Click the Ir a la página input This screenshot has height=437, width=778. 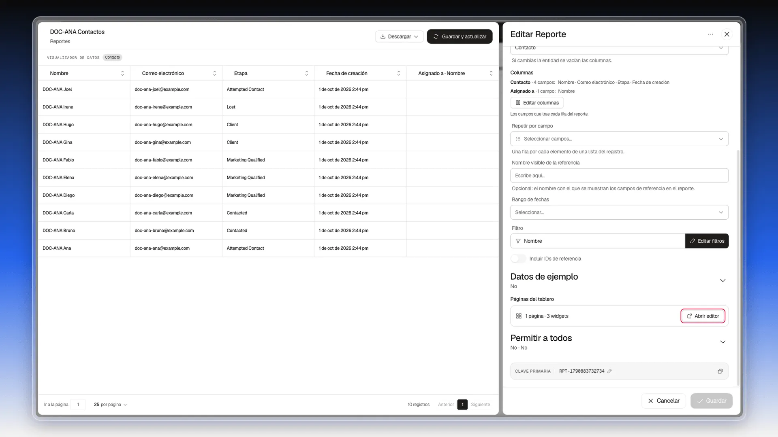click(78, 405)
